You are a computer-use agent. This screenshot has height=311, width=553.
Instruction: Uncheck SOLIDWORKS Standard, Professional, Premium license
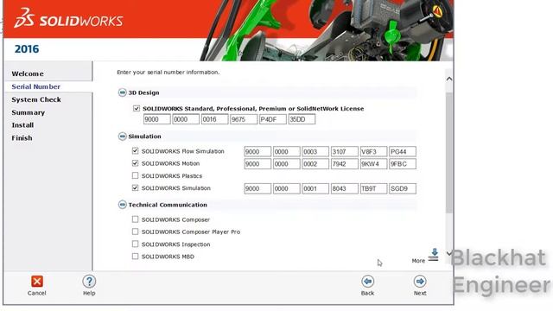(137, 108)
